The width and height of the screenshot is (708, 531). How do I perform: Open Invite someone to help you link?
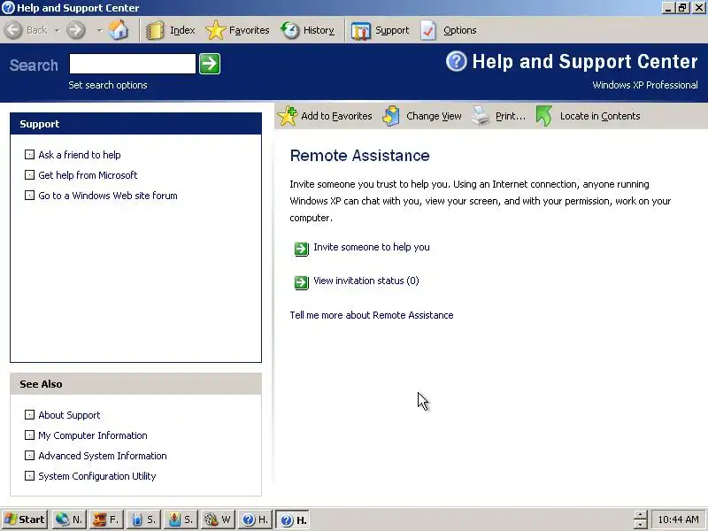[x=372, y=247]
